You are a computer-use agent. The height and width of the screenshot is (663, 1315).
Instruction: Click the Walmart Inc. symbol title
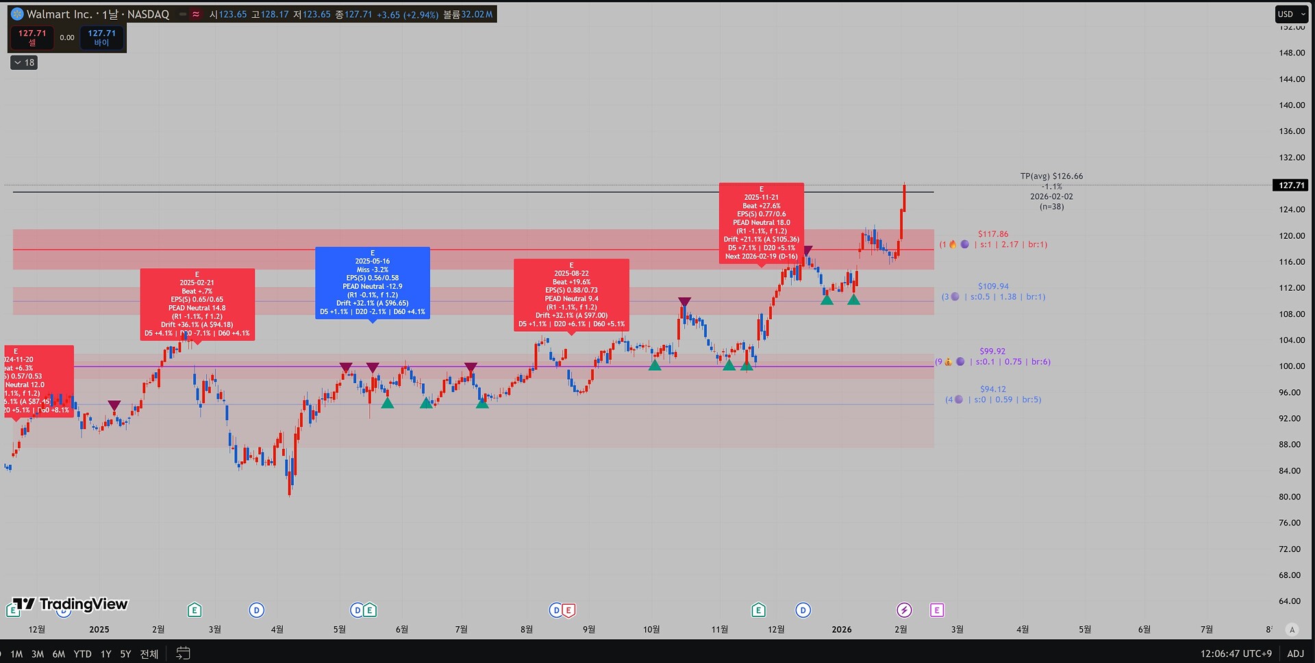coord(59,14)
